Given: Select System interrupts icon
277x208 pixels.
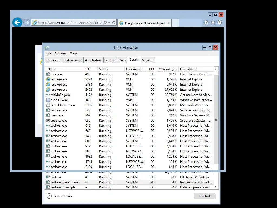Looking at the screenshot, I should point(48,187).
